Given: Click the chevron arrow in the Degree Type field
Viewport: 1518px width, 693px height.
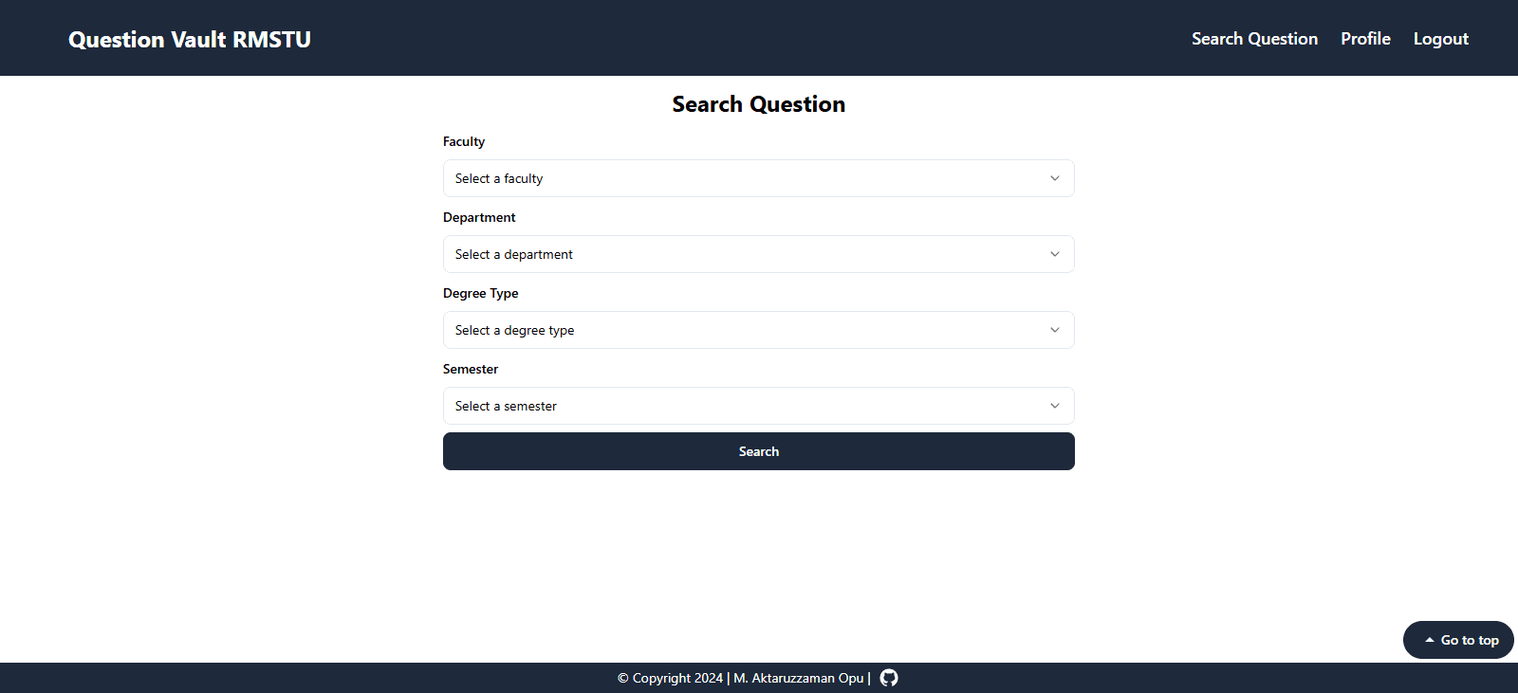Looking at the screenshot, I should tap(1054, 330).
